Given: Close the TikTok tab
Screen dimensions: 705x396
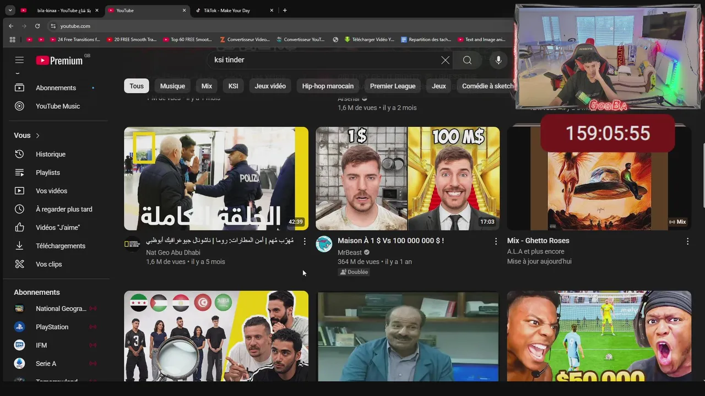Looking at the screenshot, I should 272,10.
